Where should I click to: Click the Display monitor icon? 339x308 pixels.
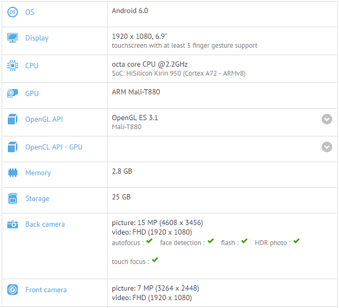click(x=12, y=38)
